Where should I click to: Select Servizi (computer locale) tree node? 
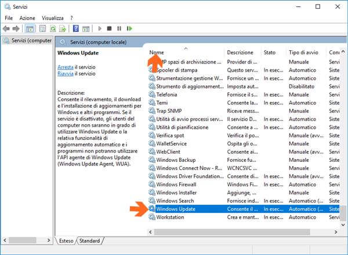click(x=28, y=40)
